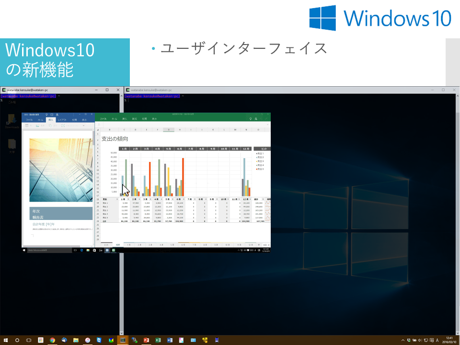Open the 2月 filter dropdown in the table header
460x345 pixels.
click(139, 199)
